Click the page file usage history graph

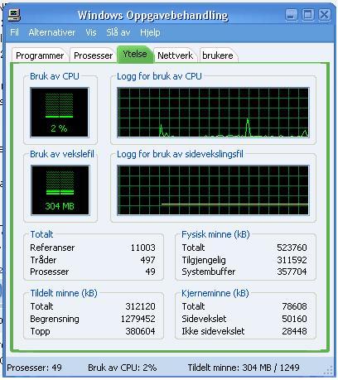tap(213, 190)
